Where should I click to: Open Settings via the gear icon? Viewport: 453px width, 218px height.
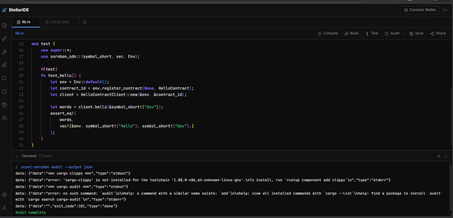(x=5, y=195)
